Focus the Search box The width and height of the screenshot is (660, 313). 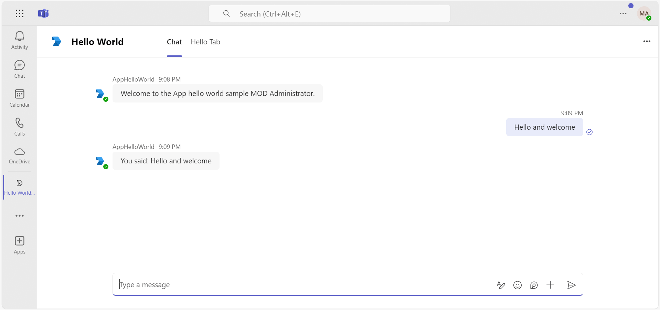330,14
